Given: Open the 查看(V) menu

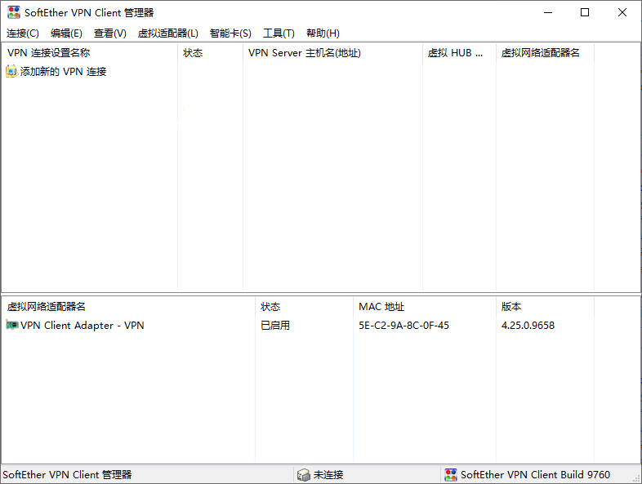Looking at the screenshot, I should pos(110,33).
